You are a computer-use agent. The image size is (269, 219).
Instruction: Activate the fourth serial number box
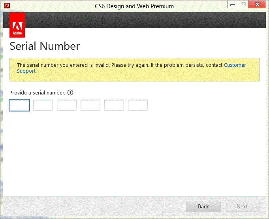click(x=90, y=105)
